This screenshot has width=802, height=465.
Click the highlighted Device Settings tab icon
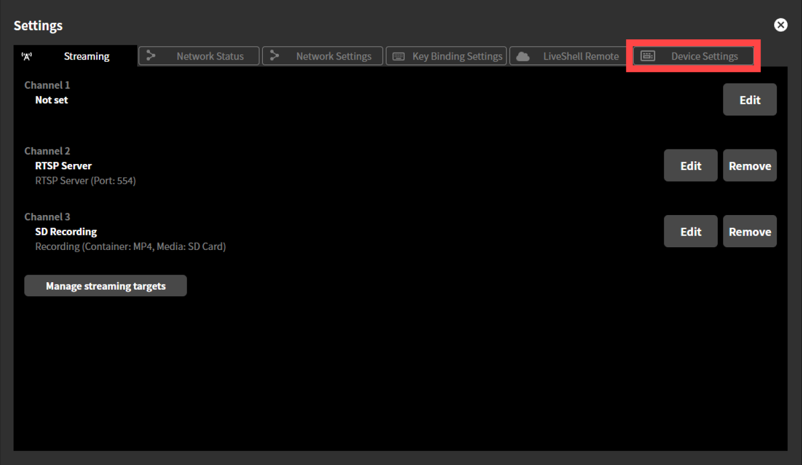[x=647, y=55]
